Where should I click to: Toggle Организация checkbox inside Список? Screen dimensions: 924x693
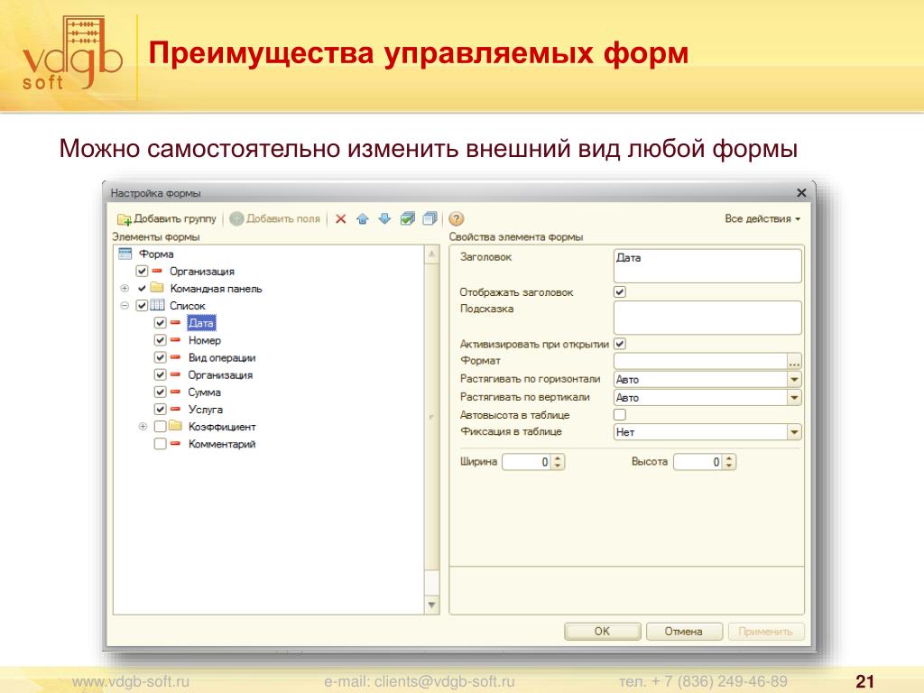coord(161,374)
